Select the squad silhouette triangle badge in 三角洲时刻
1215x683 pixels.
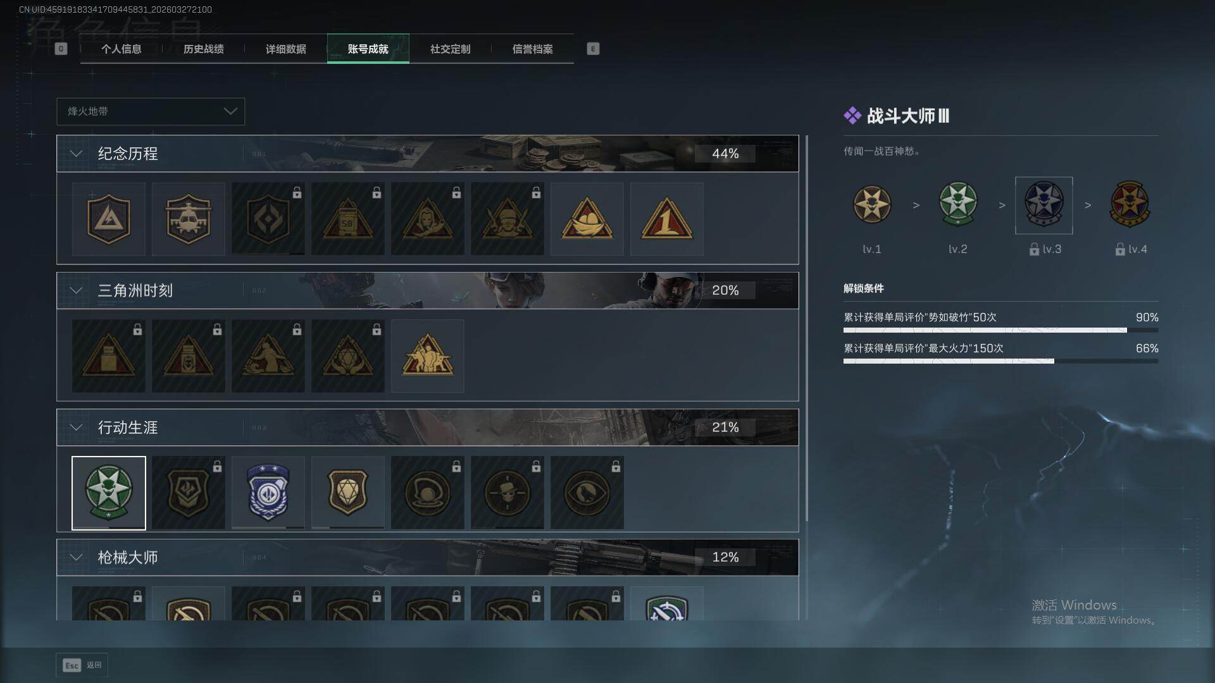(x=427, y=356)
